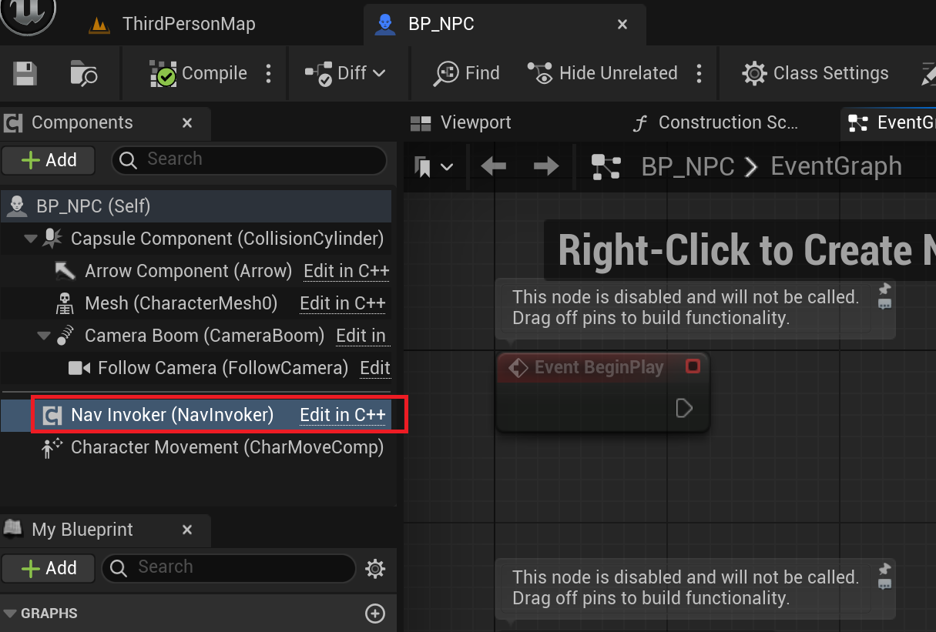Close the My Blueprint panel

187,530
